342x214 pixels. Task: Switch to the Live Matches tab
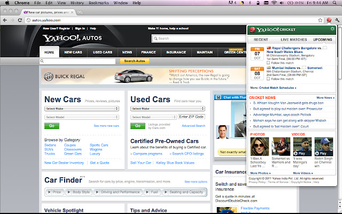(x=293, y=40)
